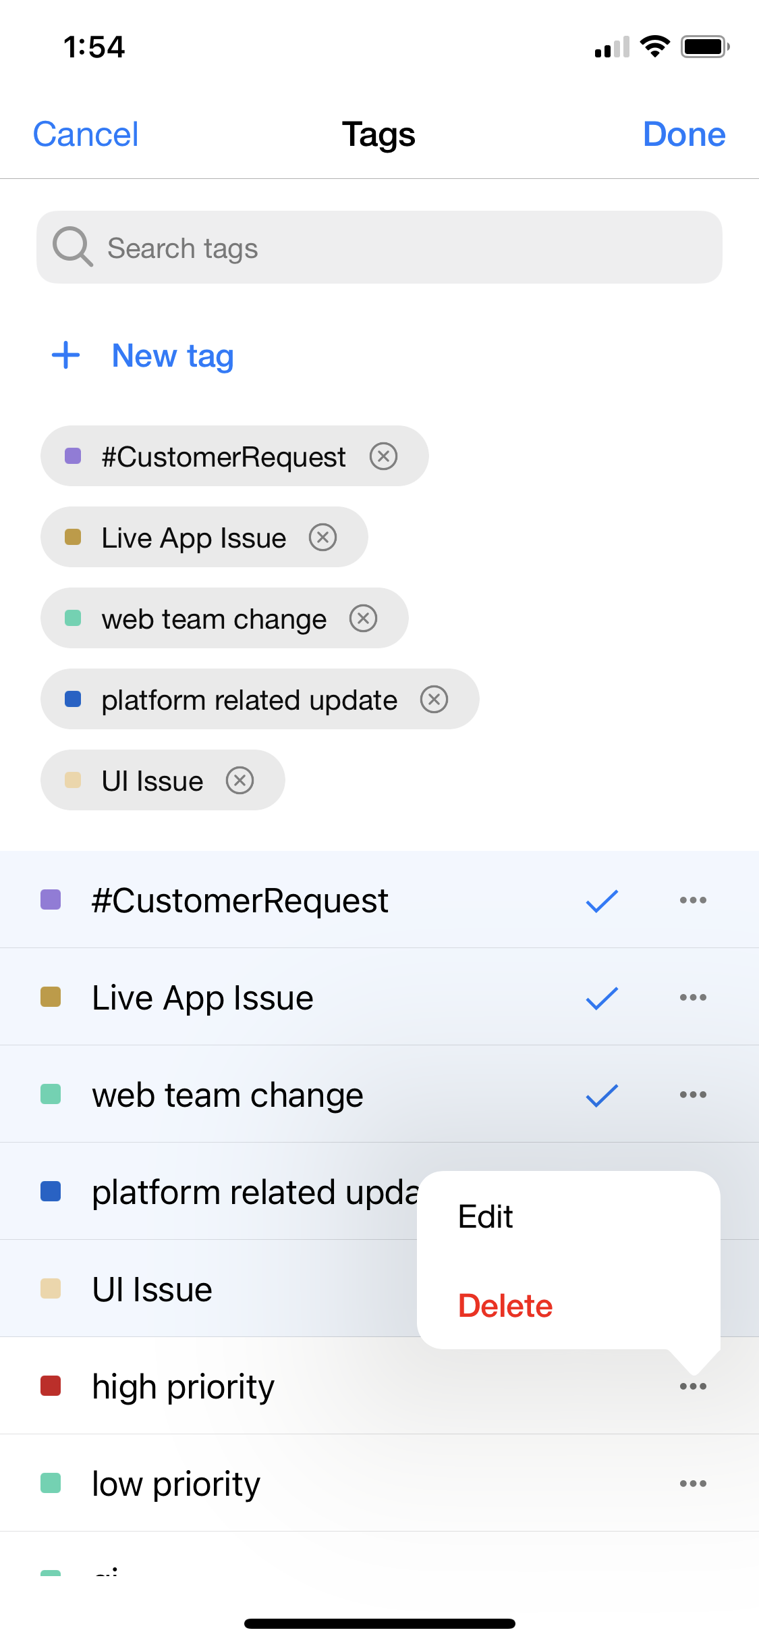Remove the Live App Issue tag chip
The height and width of the screenshot is (1645, 759).
pos(323,537)
